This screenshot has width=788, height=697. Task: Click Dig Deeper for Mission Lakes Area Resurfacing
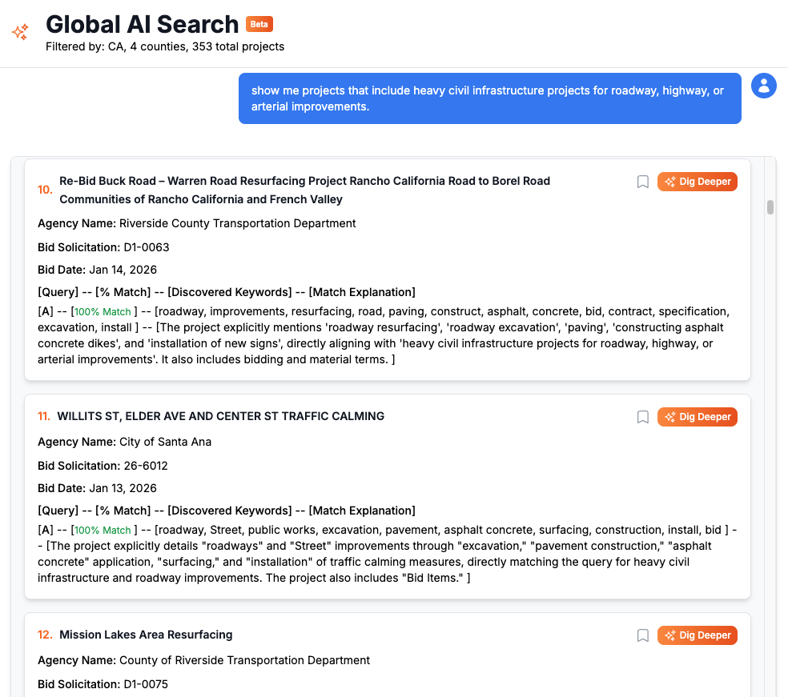point(698,635)
